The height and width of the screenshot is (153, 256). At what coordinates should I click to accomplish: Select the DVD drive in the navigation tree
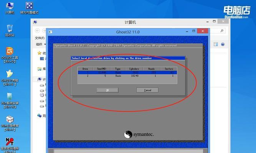tap(42, 95)
